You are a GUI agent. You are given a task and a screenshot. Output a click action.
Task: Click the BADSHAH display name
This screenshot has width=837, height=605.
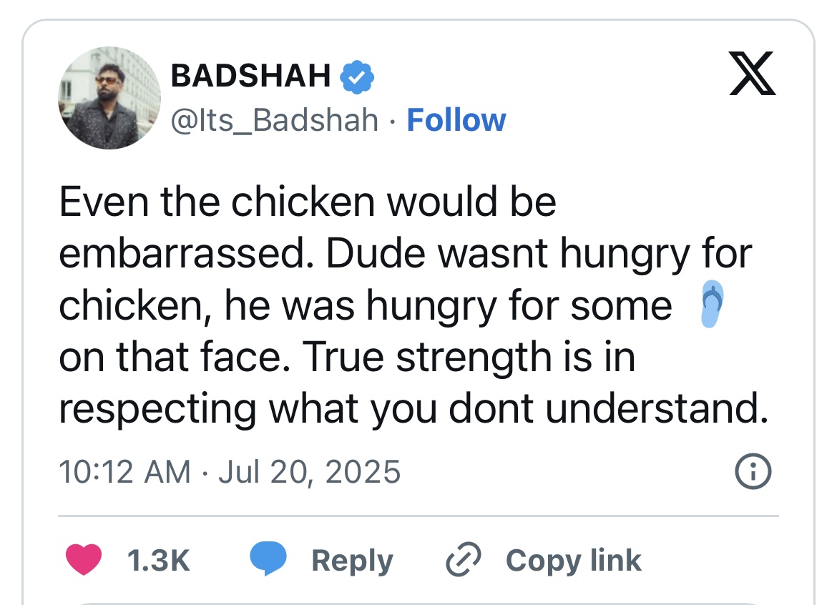pos(250,77)
